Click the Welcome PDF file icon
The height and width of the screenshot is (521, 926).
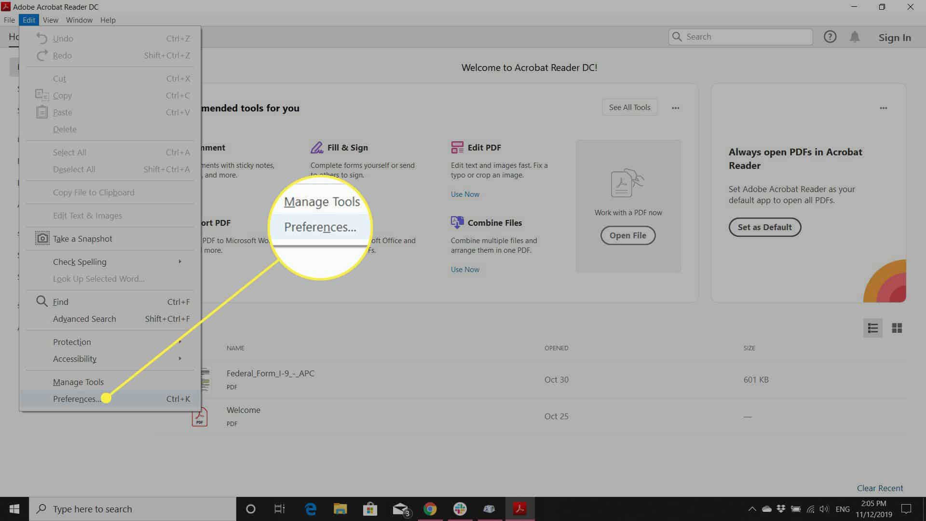click(199, 416)
